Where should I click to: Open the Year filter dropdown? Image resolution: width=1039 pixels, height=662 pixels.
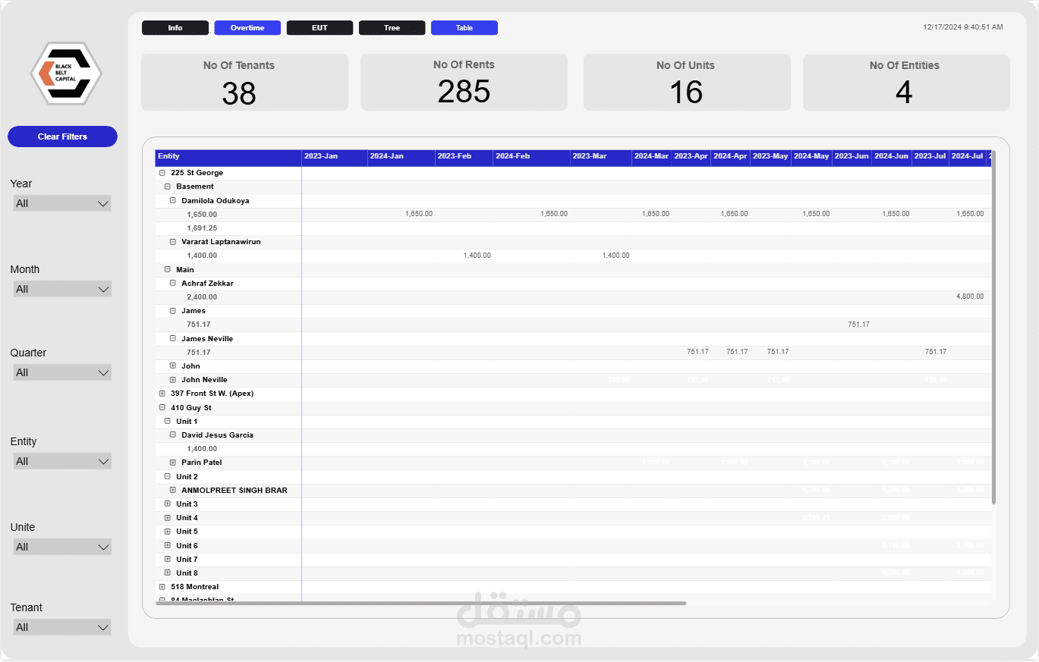62,203
